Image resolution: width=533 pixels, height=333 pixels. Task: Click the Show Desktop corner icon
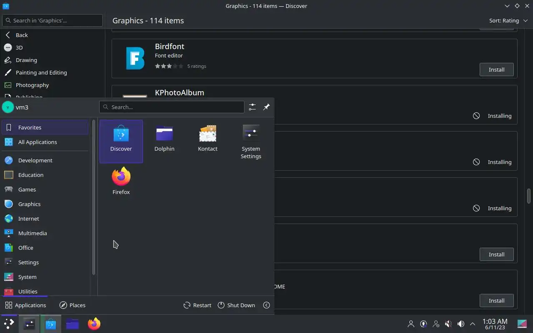click(522, 323)
